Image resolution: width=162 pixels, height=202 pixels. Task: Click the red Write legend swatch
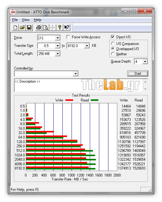point(69,100)
